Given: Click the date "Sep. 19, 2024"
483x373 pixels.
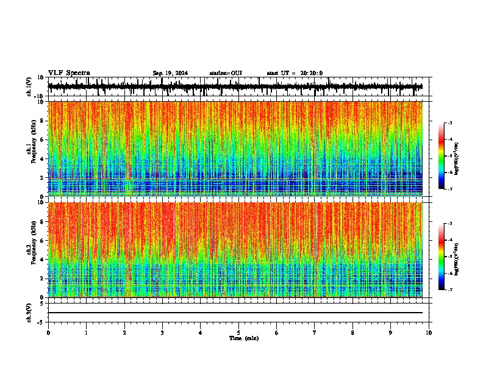Looking at the screenshot, I should click(170, 73).
